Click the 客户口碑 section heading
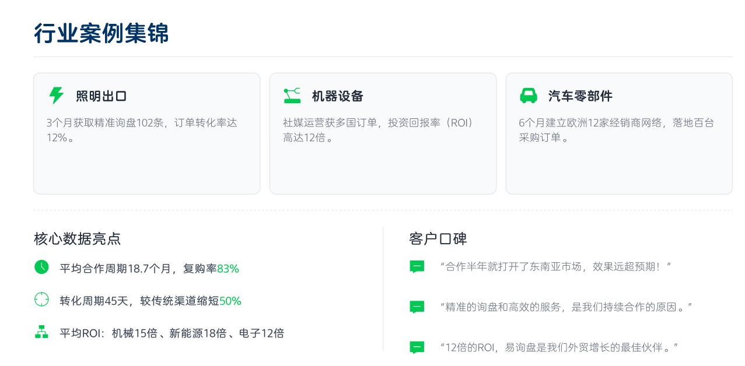Viewport: 745px width, 366px height. point(438,238)
